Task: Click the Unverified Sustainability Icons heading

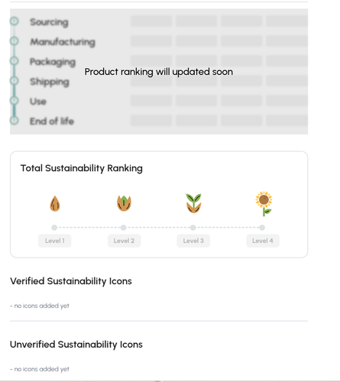Action: [76, 345]
